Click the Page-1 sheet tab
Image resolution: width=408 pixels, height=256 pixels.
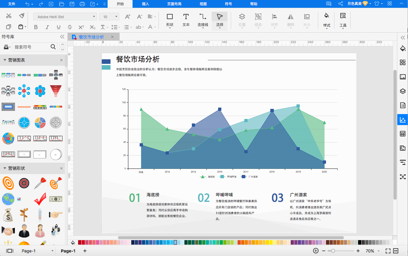point(68,251)
